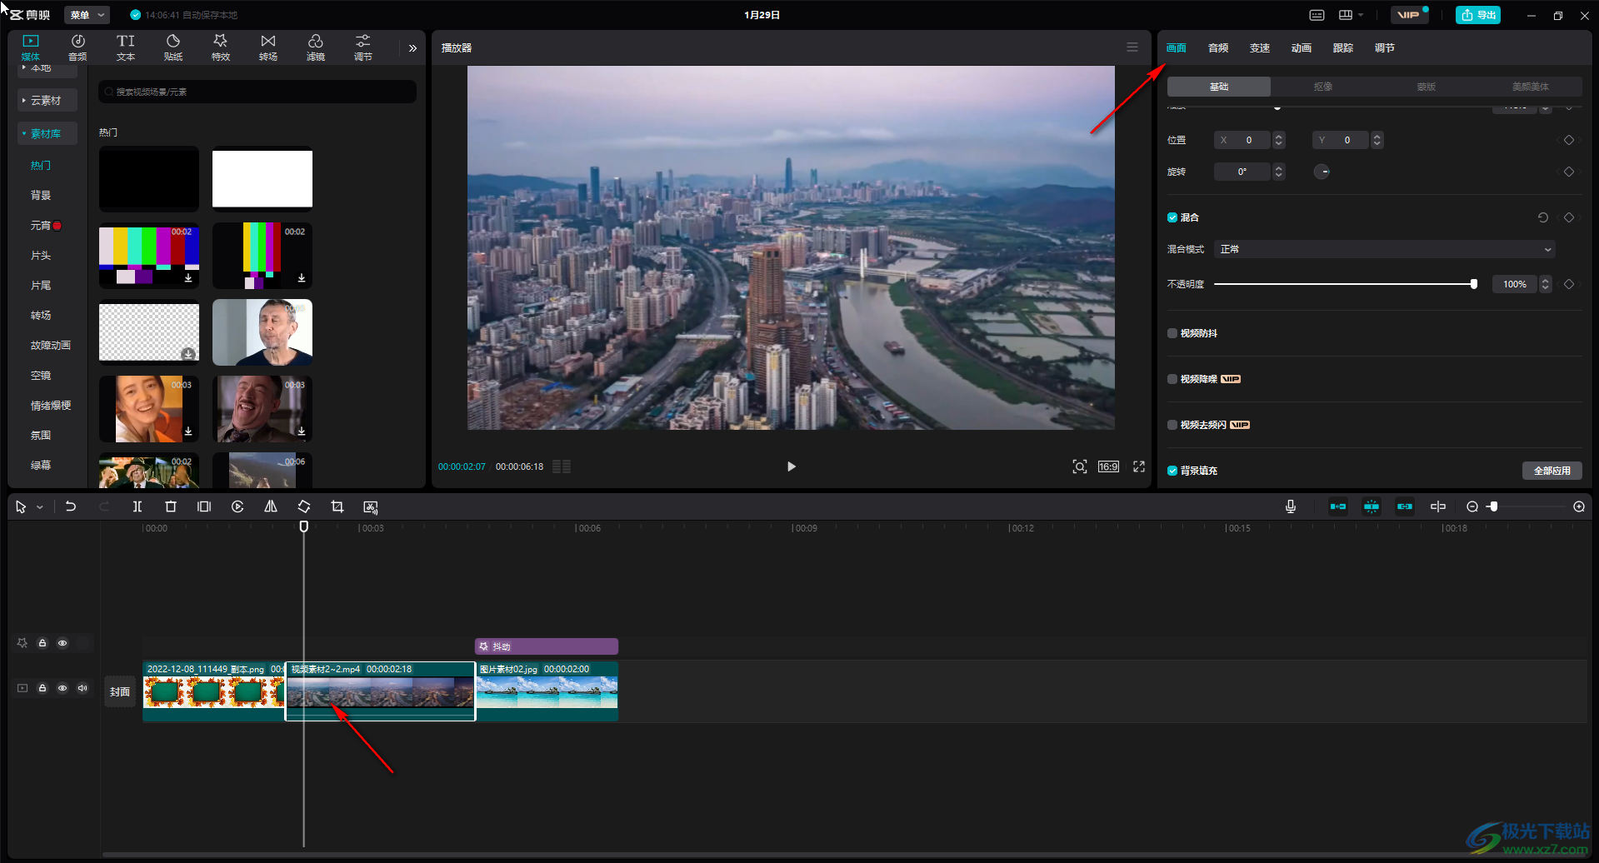Open the 贴纸 stickers panel
This screenshot has width=1599, height=863.
tap(173, 47)
